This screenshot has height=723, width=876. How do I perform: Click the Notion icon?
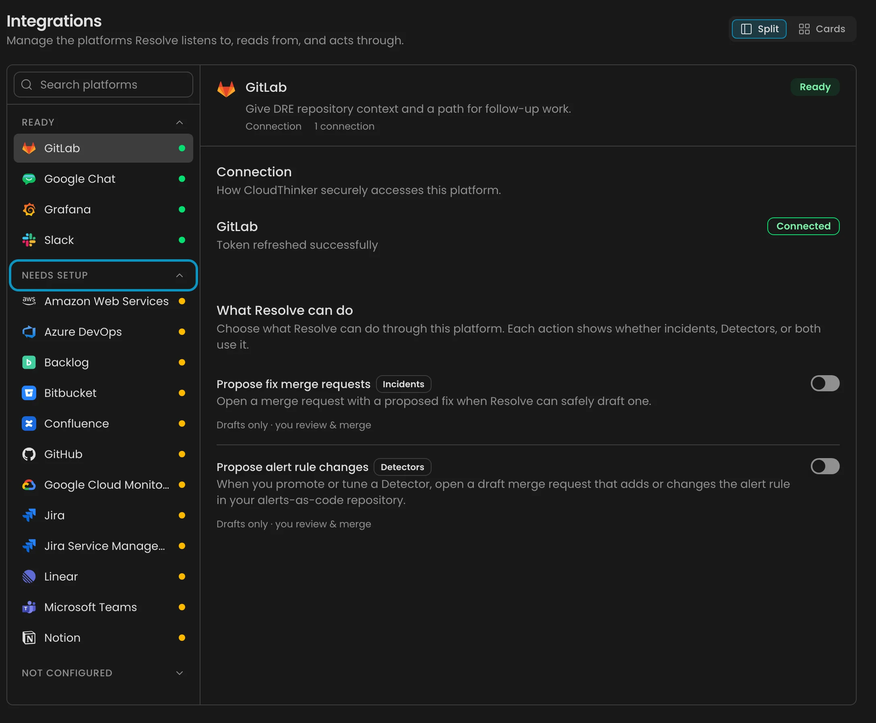(29, 638)
